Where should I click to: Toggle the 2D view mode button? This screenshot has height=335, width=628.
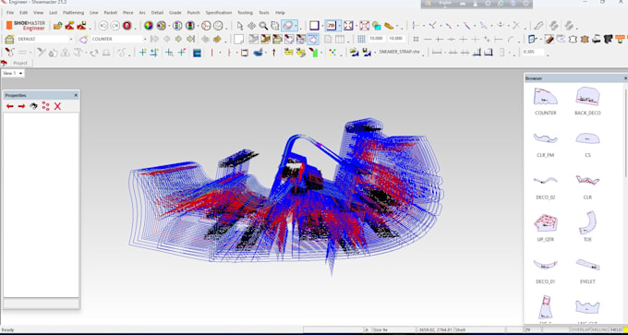pos(332,26)
